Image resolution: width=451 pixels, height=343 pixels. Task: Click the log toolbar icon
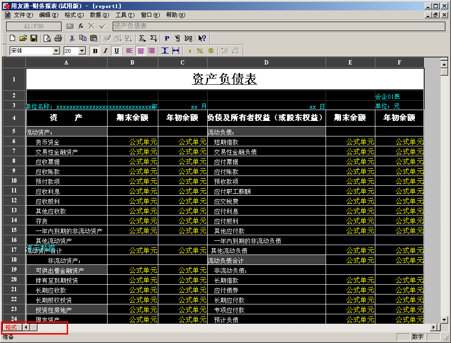[188, 38]
